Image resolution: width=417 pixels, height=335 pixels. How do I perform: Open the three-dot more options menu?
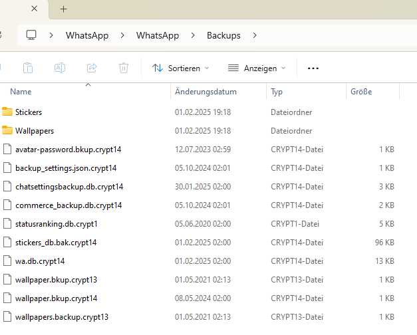(x=313, y=68)
